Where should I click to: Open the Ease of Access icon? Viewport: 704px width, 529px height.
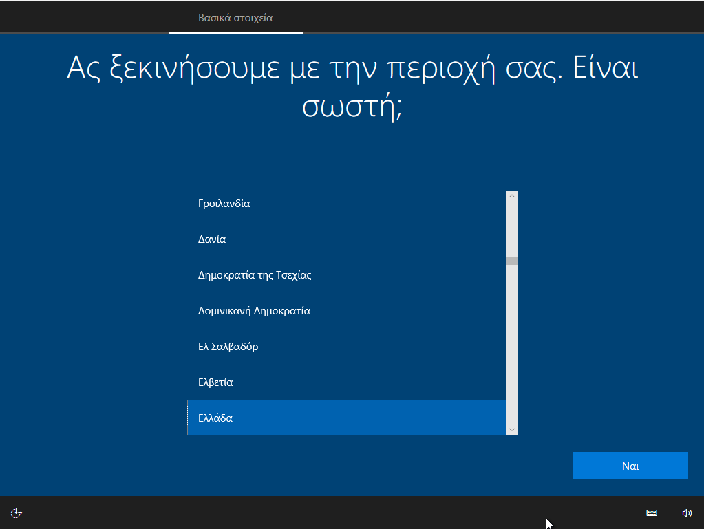pyautogui.click(x=16, y=513)
